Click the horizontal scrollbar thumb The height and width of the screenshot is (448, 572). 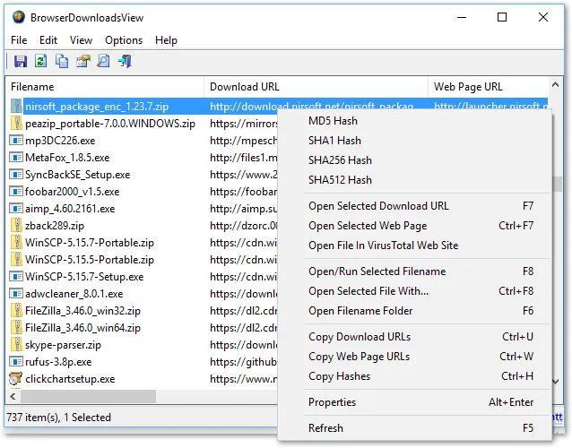pyautogui.click(x=88, y=396)
